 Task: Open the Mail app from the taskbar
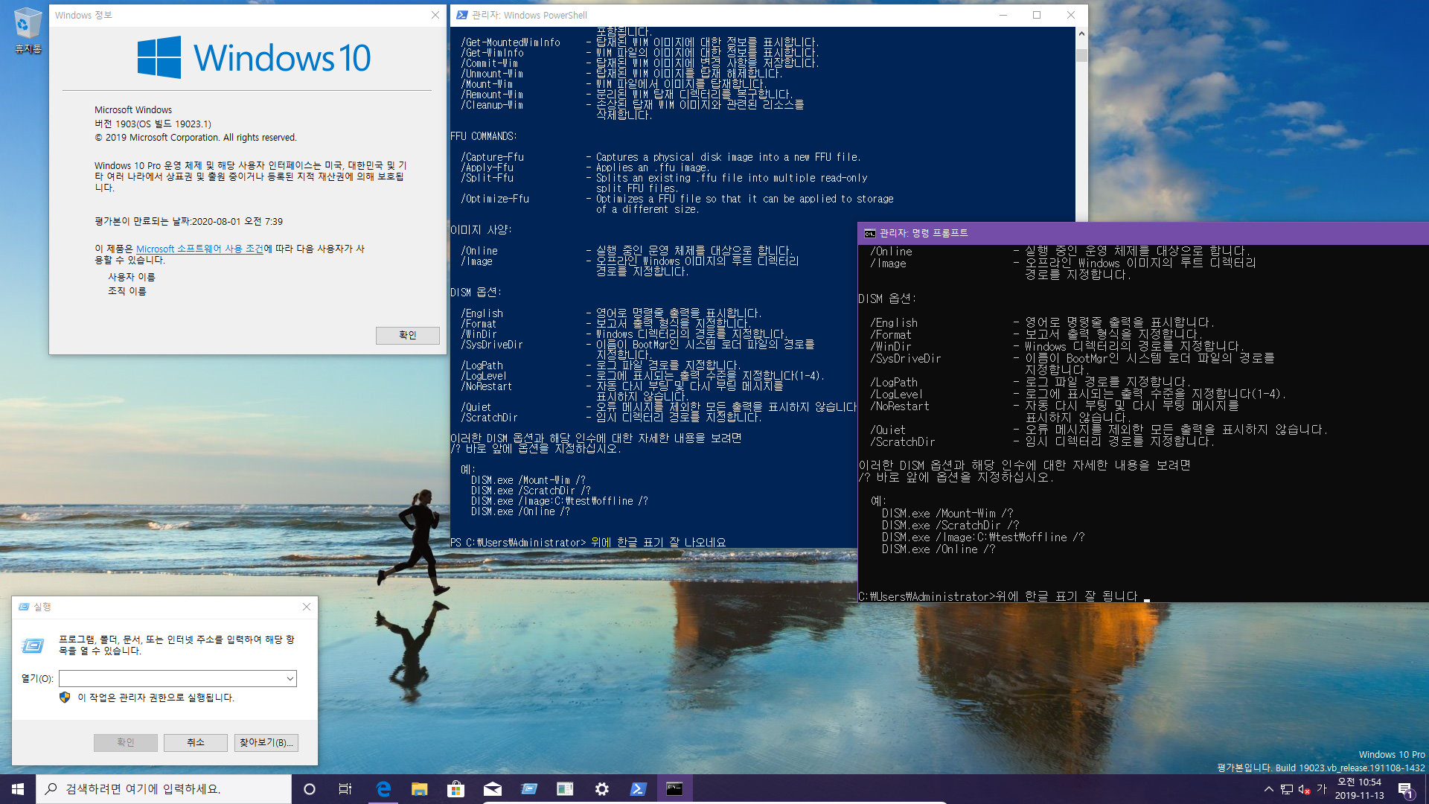[492, 789]
